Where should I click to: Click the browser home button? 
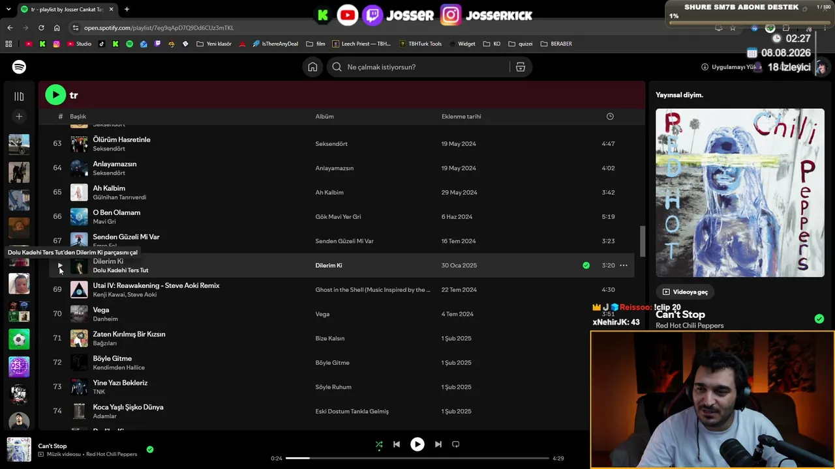coord(57,28)
